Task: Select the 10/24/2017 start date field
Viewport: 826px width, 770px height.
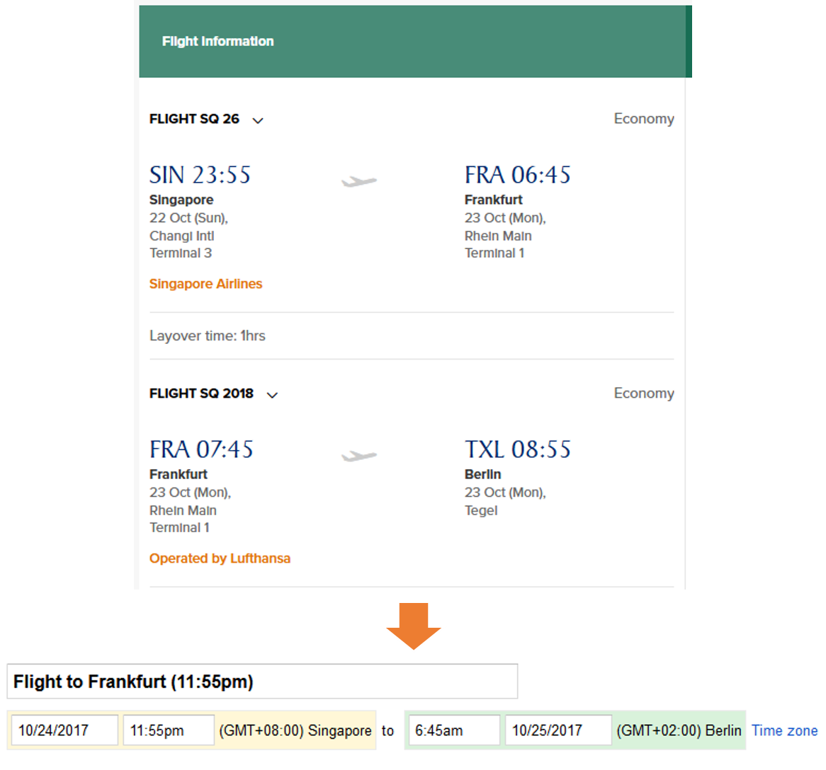Action: pyautogui.click(x=64, y=730)
